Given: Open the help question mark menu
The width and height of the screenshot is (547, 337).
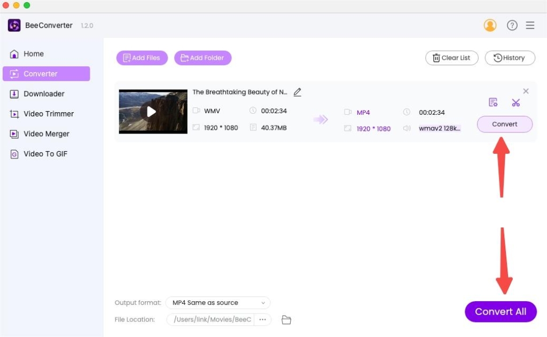Looking at the screenshot, I should [x=512, y=25].
